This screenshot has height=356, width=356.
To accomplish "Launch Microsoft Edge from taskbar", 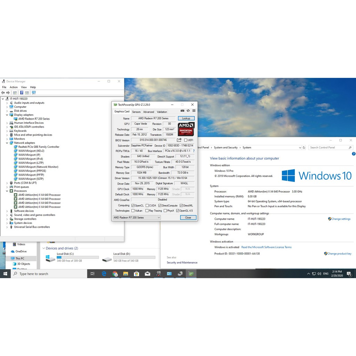I will point(104,274).
